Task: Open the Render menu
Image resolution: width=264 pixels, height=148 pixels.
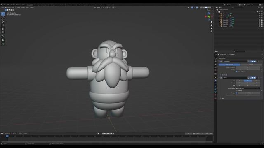Action: (x=13, y=5)
